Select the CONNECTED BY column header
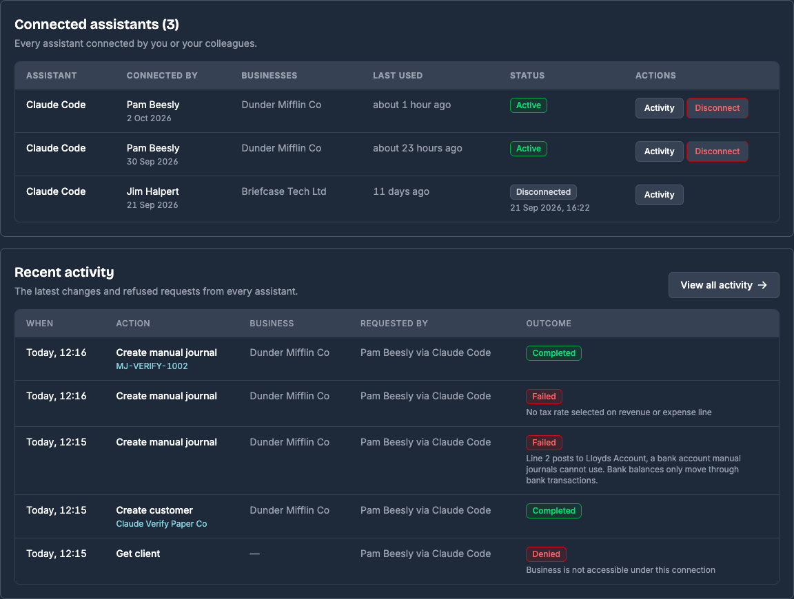794x599 pixels. click(x=162, y=75)
